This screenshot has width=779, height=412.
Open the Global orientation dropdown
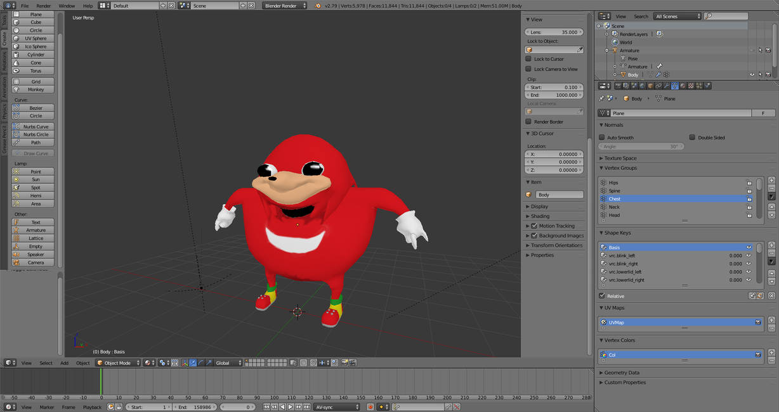[228, 363]
